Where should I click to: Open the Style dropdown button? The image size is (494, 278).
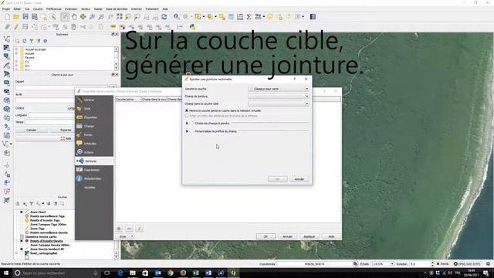pyautogui.click(x=125, y=236)
